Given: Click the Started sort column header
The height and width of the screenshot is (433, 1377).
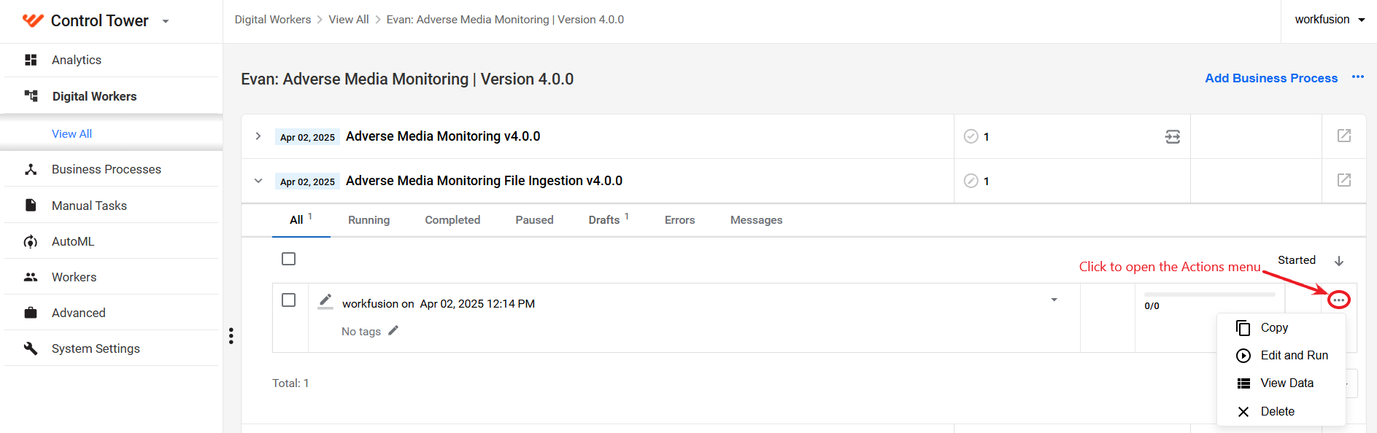Looking at the screenshot, I should [1296, 260].
